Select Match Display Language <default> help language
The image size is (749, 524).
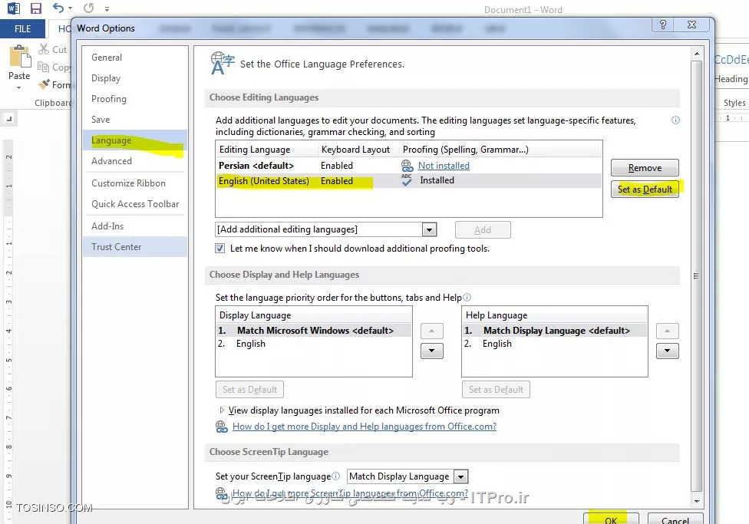[x=555, y=331]
